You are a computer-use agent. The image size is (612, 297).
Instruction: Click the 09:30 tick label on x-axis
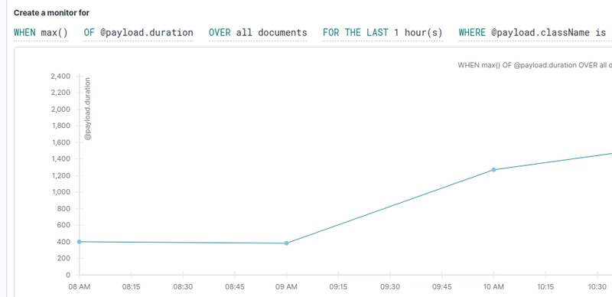coord(390,287)
